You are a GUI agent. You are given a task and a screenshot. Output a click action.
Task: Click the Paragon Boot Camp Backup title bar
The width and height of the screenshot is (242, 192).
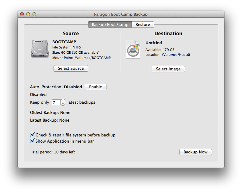pyautogui.click(x=121, y=14)
